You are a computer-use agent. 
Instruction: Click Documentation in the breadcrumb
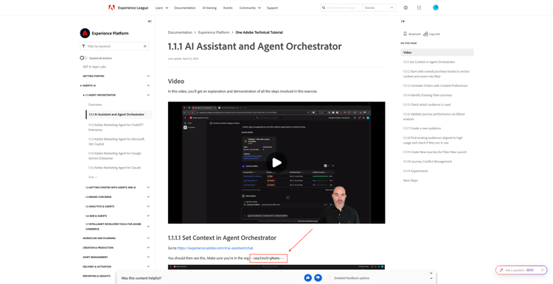point(180,32)
